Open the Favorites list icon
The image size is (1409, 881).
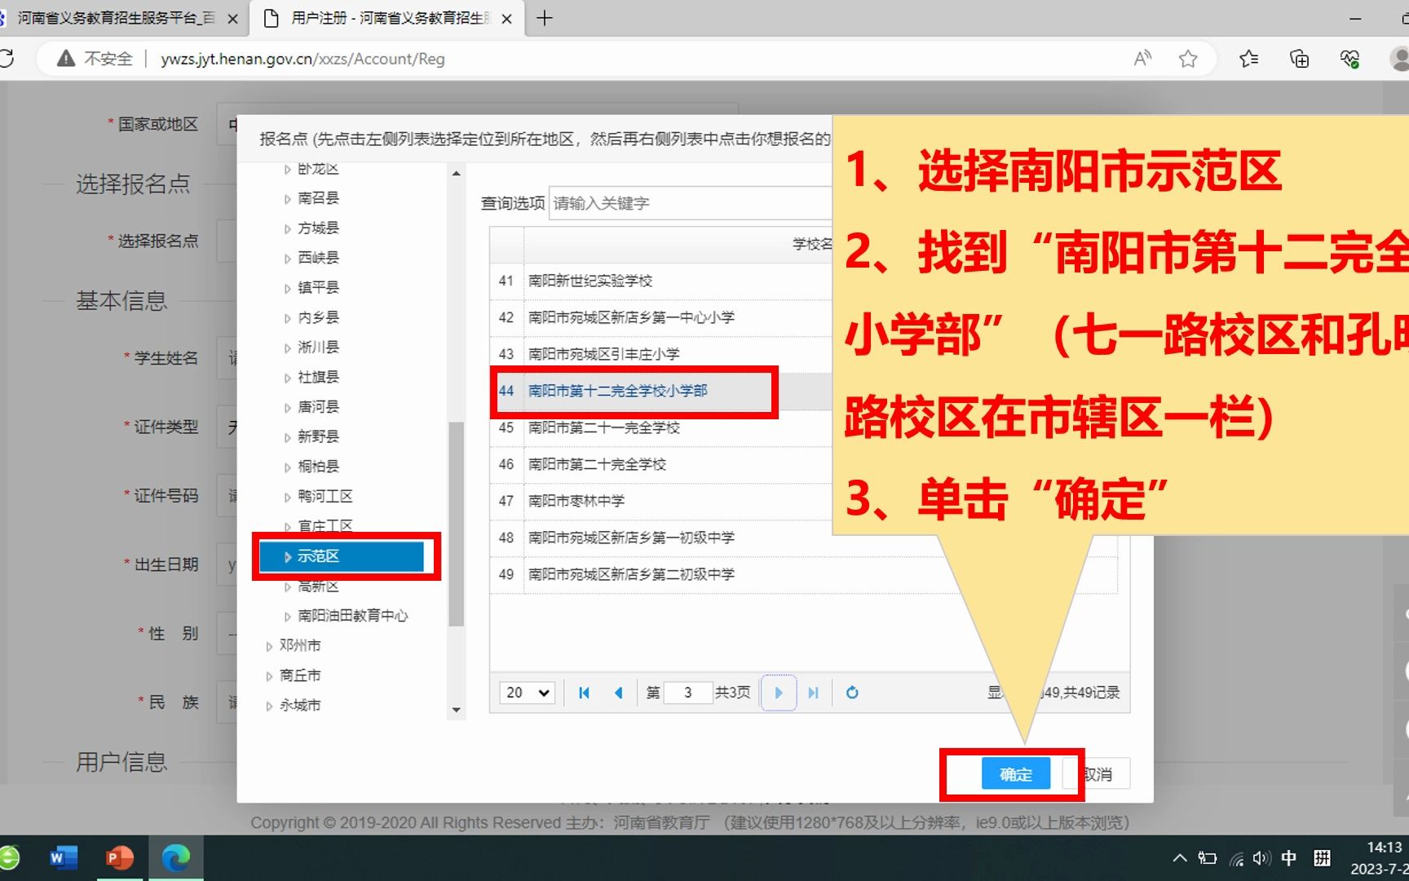click(x=1248, y=59)
